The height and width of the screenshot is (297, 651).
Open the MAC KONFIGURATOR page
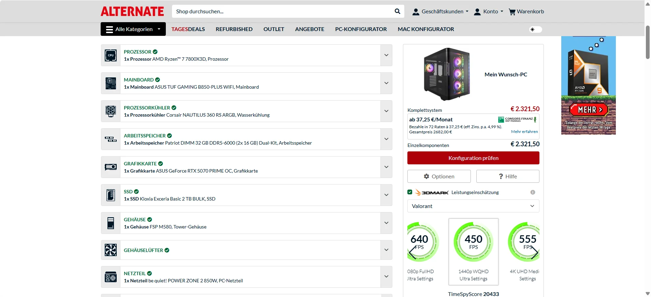[x=426, y=29]
